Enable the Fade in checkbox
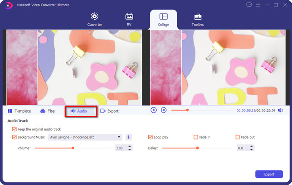The width and height of the screenshot is (292, 185). click(196, 137)
